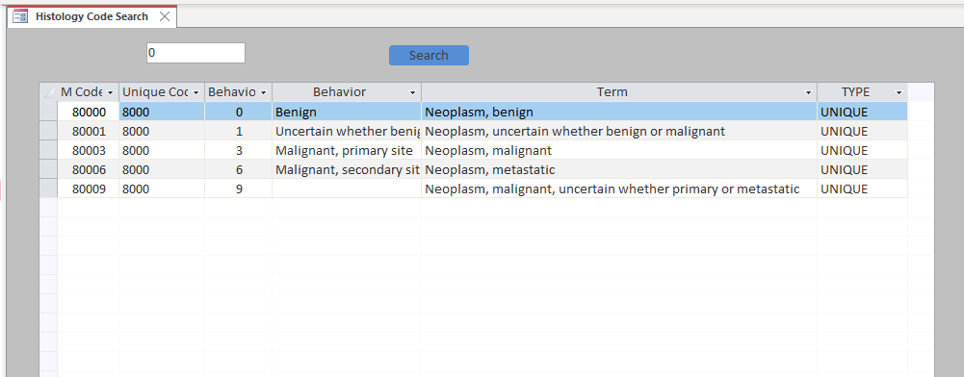Click the search text input field

[x=195, y=53]
